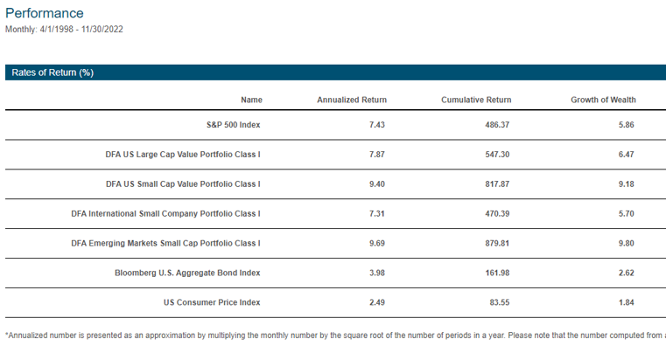Click the 9.18 growth of wealth value
The width and height of the screenshot is (666, 346).
pyautogui.click(x=626, y=184)
